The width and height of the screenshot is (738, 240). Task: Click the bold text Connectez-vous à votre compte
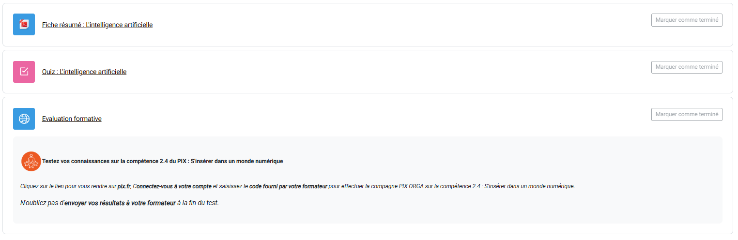(x=172, y=186)
